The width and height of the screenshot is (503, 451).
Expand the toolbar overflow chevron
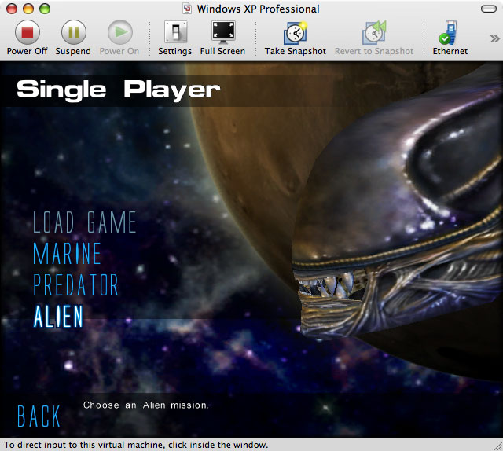coord(494,39)
